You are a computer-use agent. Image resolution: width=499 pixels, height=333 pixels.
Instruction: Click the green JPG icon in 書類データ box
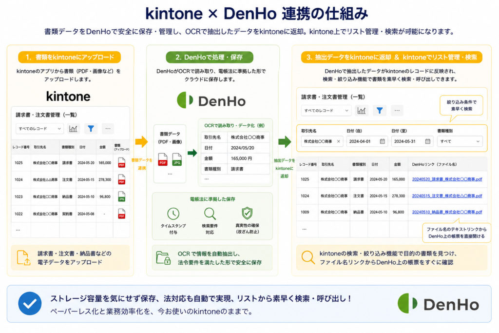[177, 159]
